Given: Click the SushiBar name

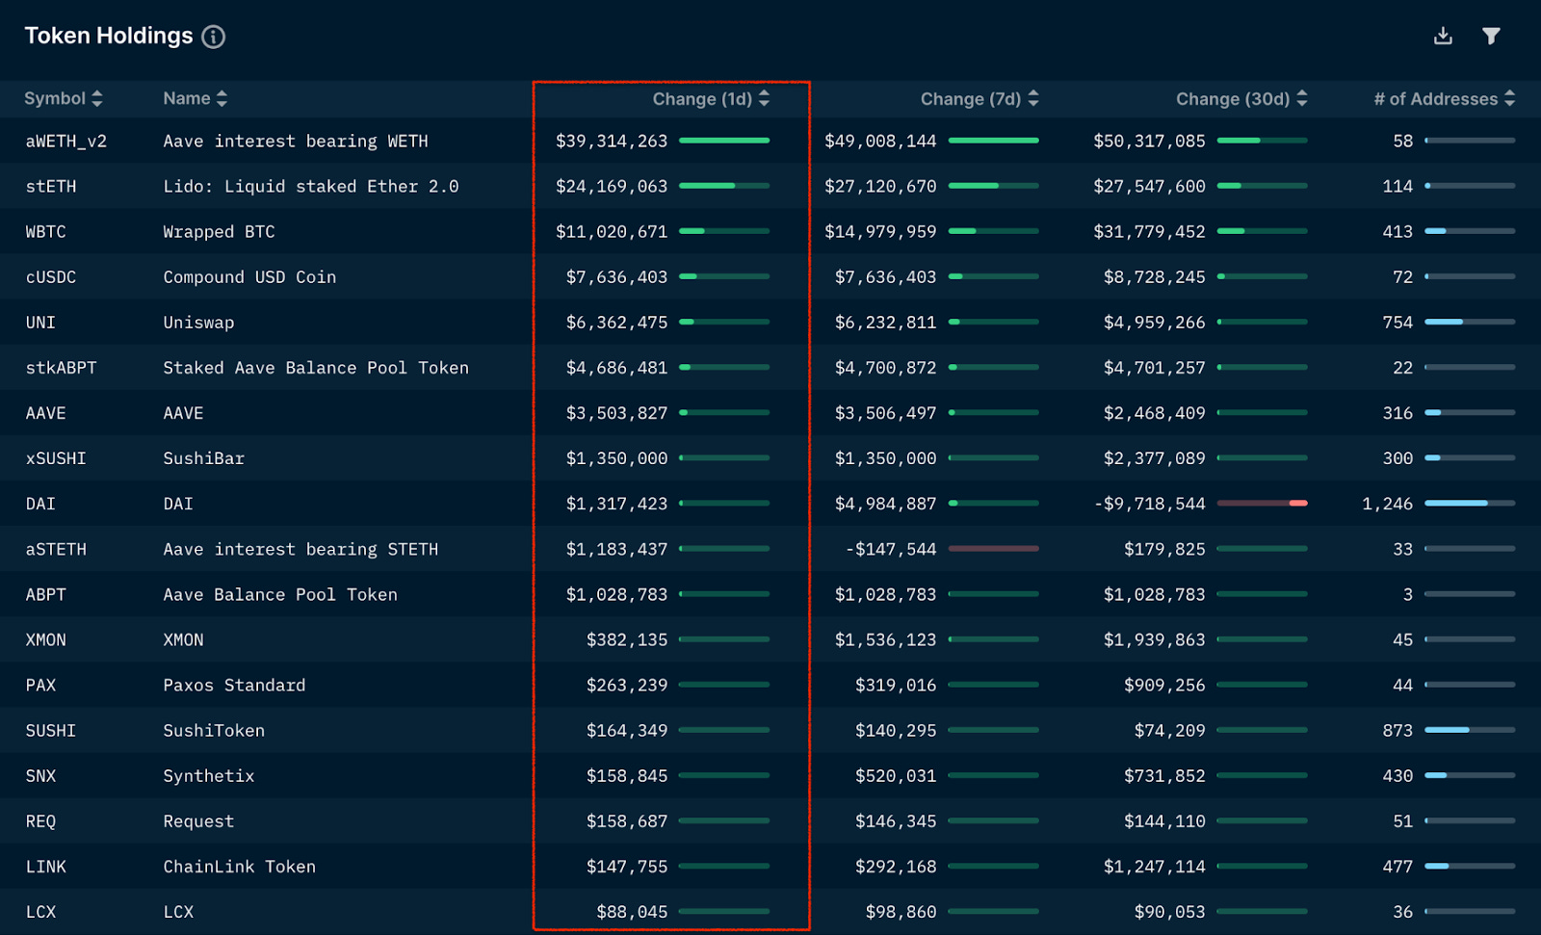Looking at the screenshot, I should pyautogui.click(x=204, y=458).
